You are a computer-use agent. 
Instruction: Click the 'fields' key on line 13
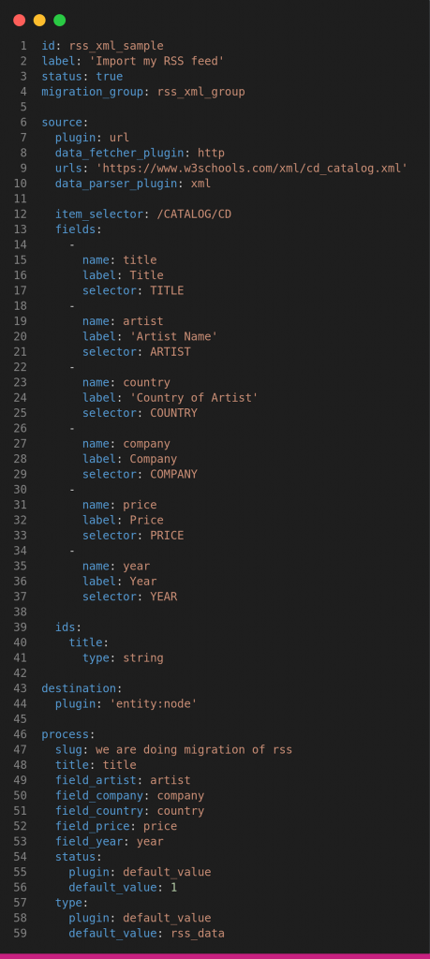[78, 229]
